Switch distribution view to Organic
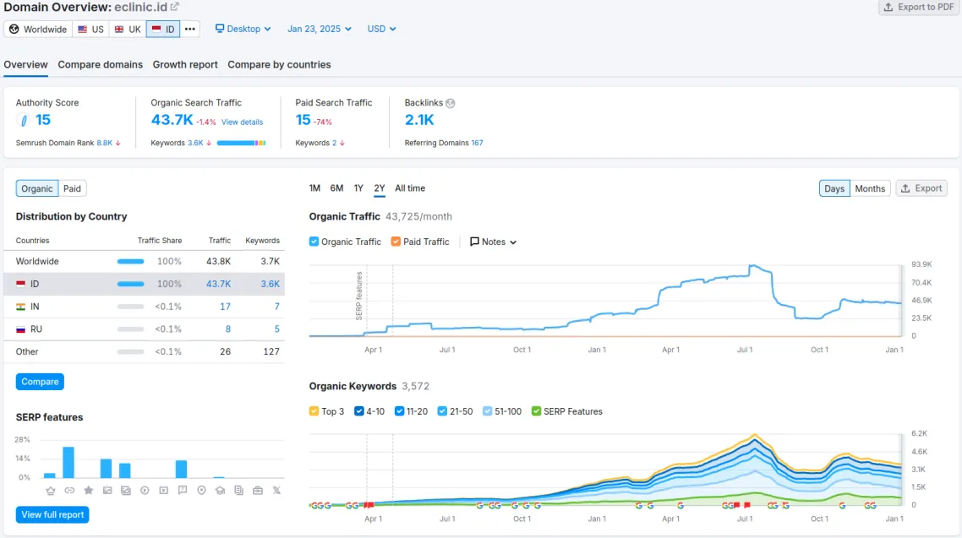Viewport: 962px width, 538px height. [37, 188]
